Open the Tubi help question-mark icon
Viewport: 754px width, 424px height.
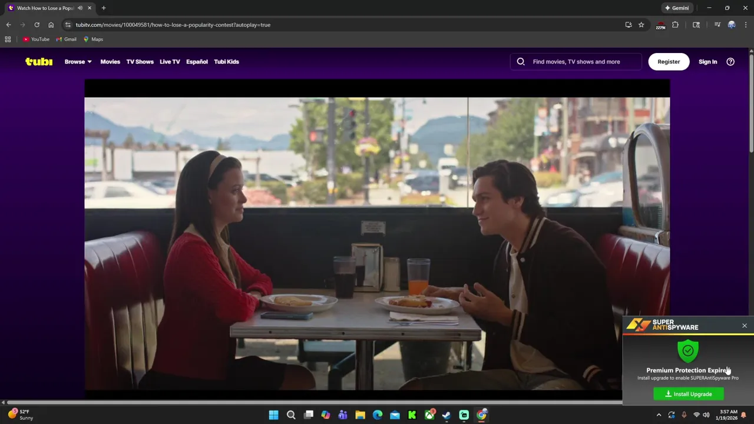coord(730,61)
